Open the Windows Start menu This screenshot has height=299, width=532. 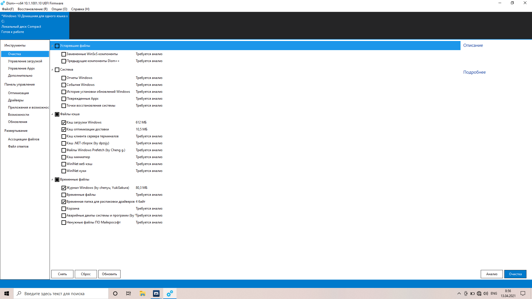(7, 293)
